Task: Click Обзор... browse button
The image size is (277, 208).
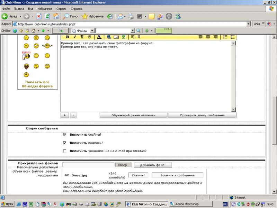Action: point(123,165)
